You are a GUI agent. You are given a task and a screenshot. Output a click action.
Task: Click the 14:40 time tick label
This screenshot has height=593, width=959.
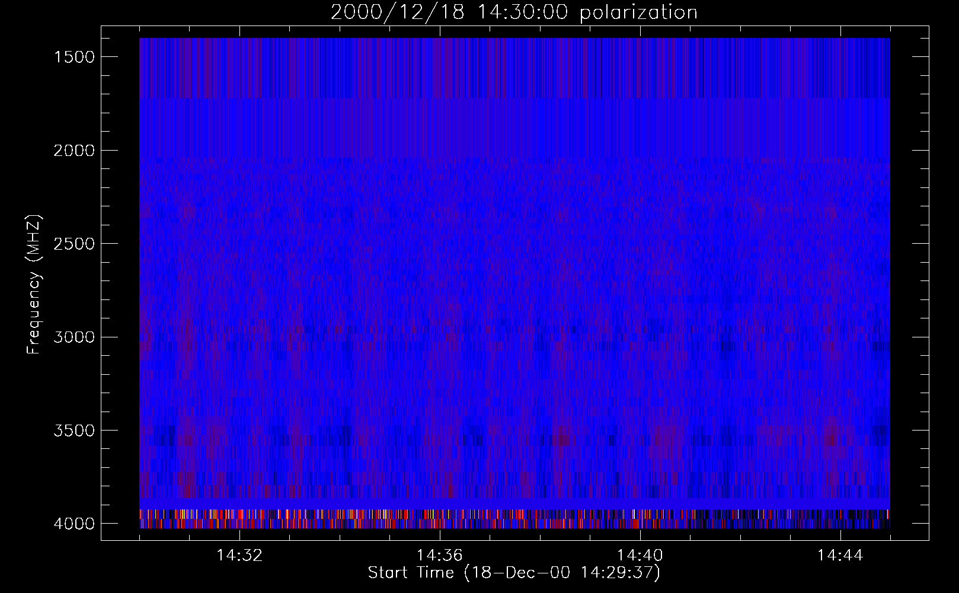pos(640,556)
